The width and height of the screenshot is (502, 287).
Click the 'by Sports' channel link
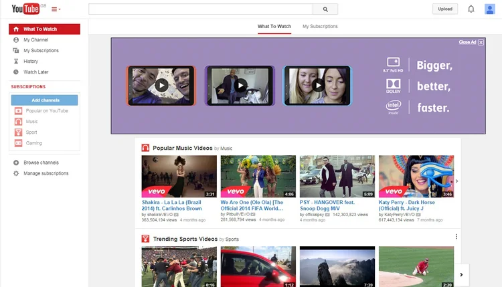[232, 240]
